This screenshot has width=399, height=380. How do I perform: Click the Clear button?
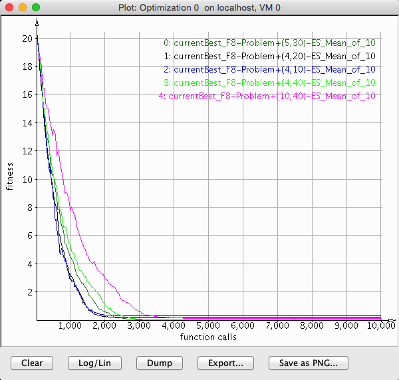[x=32, y=363]
